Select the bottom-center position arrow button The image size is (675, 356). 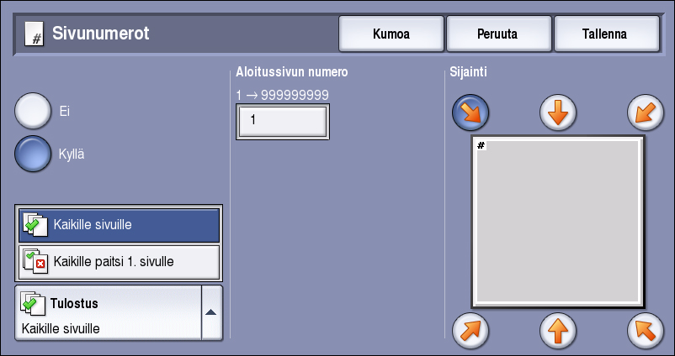pos(557,330)
